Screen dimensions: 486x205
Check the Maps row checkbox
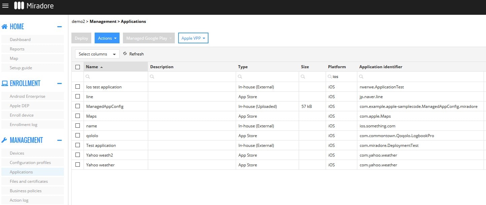[78, 116]
